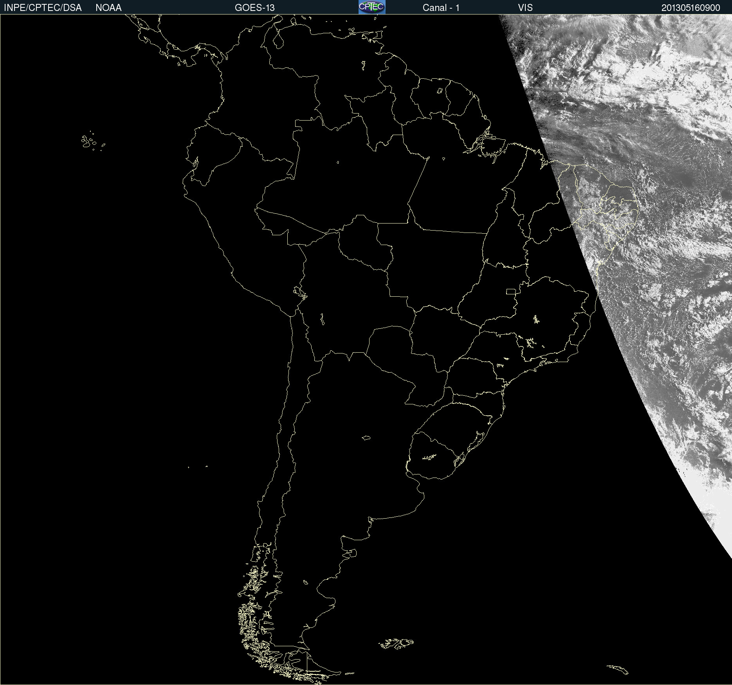Select the GOES-13 satellite label

coord(254,7)
